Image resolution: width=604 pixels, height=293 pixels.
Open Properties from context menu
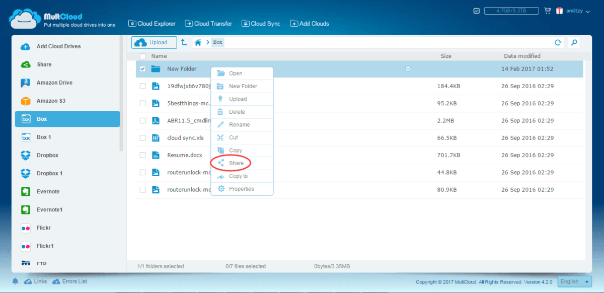point(242,189)
